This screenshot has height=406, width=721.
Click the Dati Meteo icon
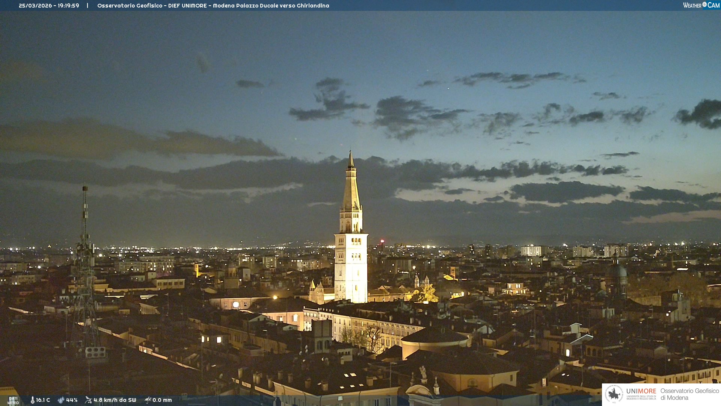click(x=13, y=400)
